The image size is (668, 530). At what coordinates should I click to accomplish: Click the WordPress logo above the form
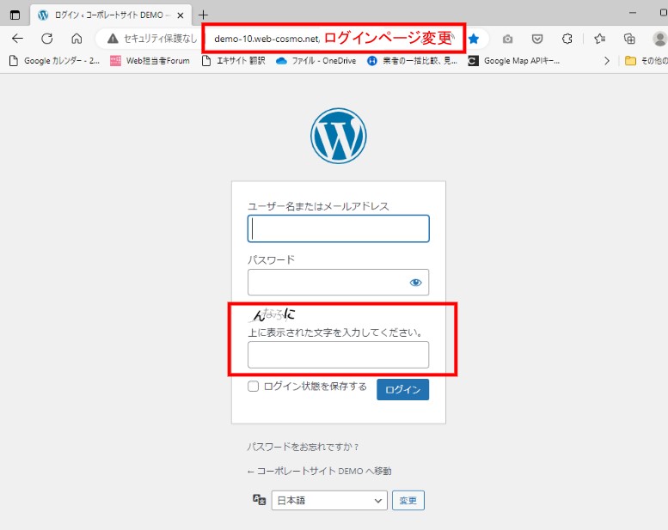(x=338, y=136)
